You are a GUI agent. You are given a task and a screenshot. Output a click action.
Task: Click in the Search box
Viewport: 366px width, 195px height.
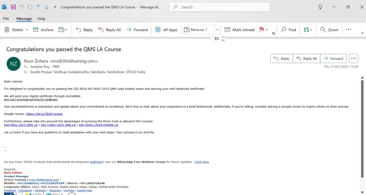pos(219,7)
